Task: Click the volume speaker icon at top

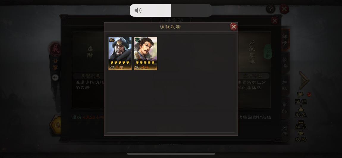Action: pos(138,10)
